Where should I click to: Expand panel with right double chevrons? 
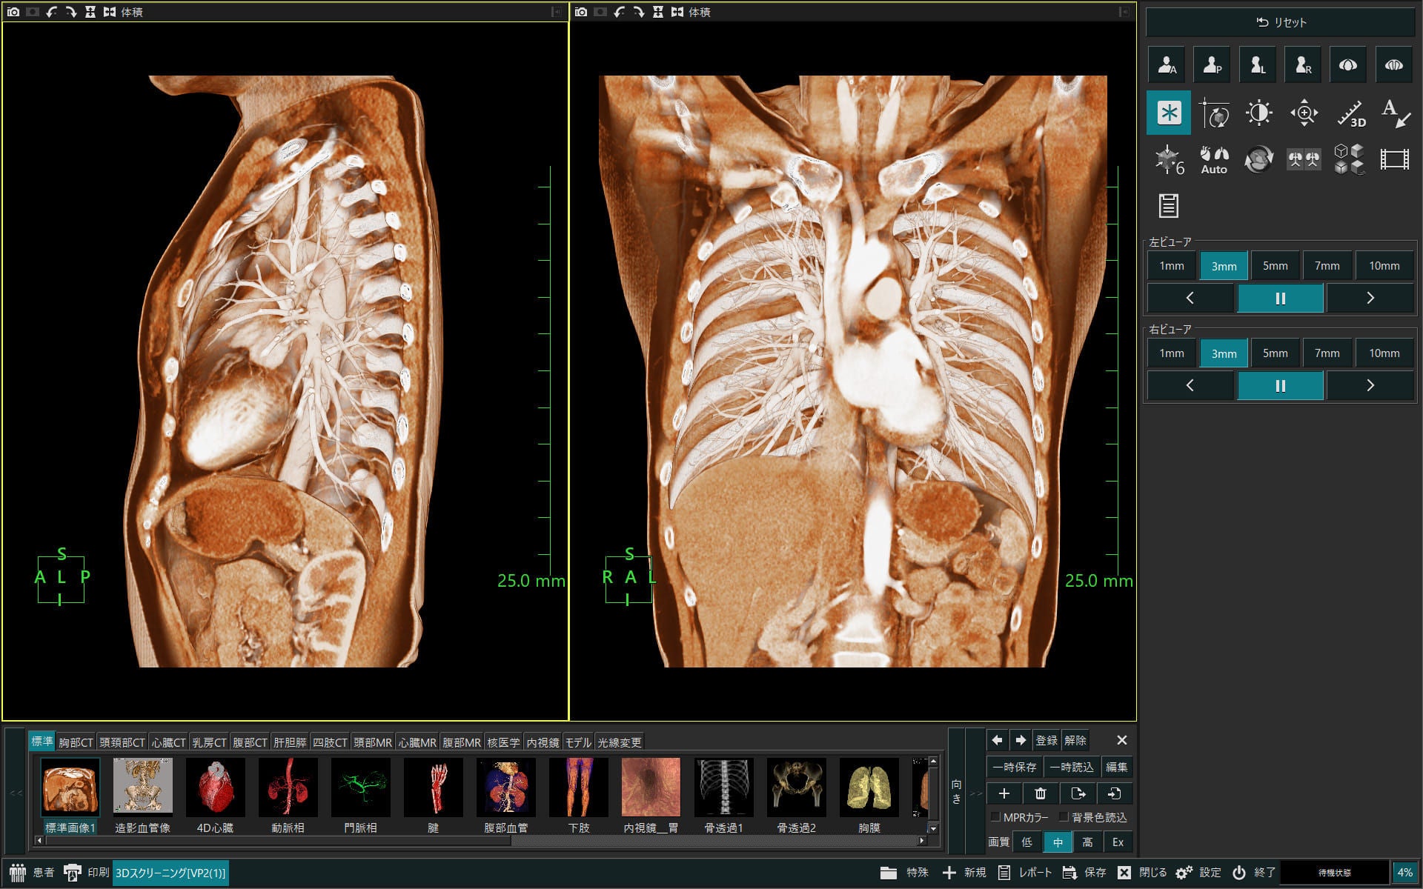[x=976, y=793]
